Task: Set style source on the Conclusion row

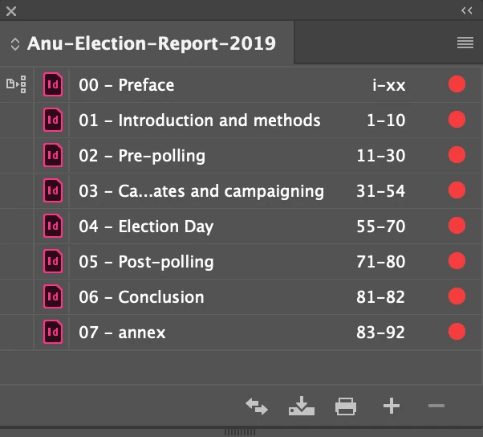Action: (16, 297)
